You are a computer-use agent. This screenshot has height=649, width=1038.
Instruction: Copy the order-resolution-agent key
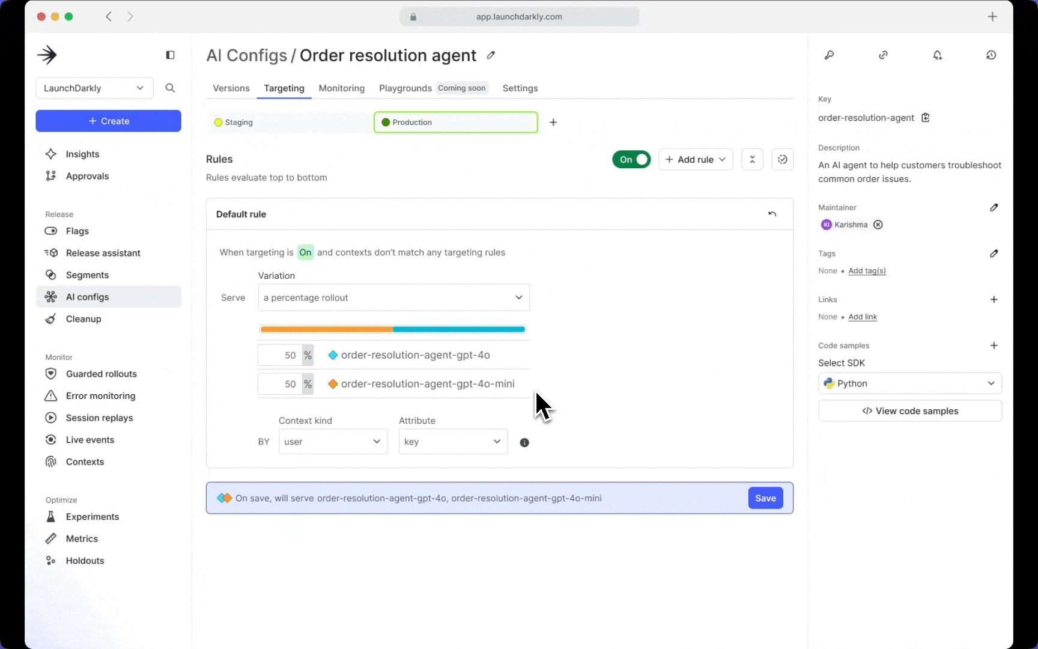(926, 118)
